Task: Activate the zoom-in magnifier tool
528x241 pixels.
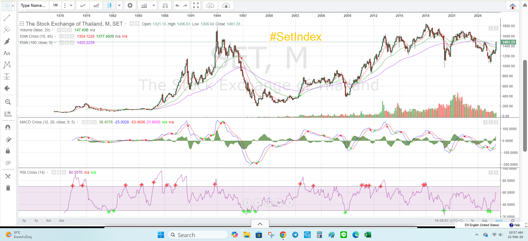Action: pyautogui.click(x=8, y=102)
